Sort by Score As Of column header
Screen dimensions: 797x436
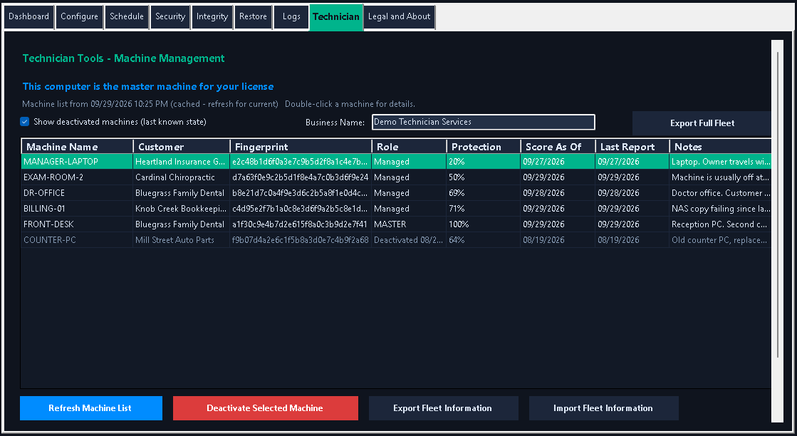(558, 146)
